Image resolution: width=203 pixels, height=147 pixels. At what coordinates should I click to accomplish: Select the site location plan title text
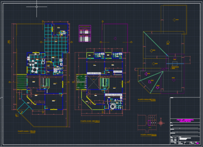click(148, 135)
